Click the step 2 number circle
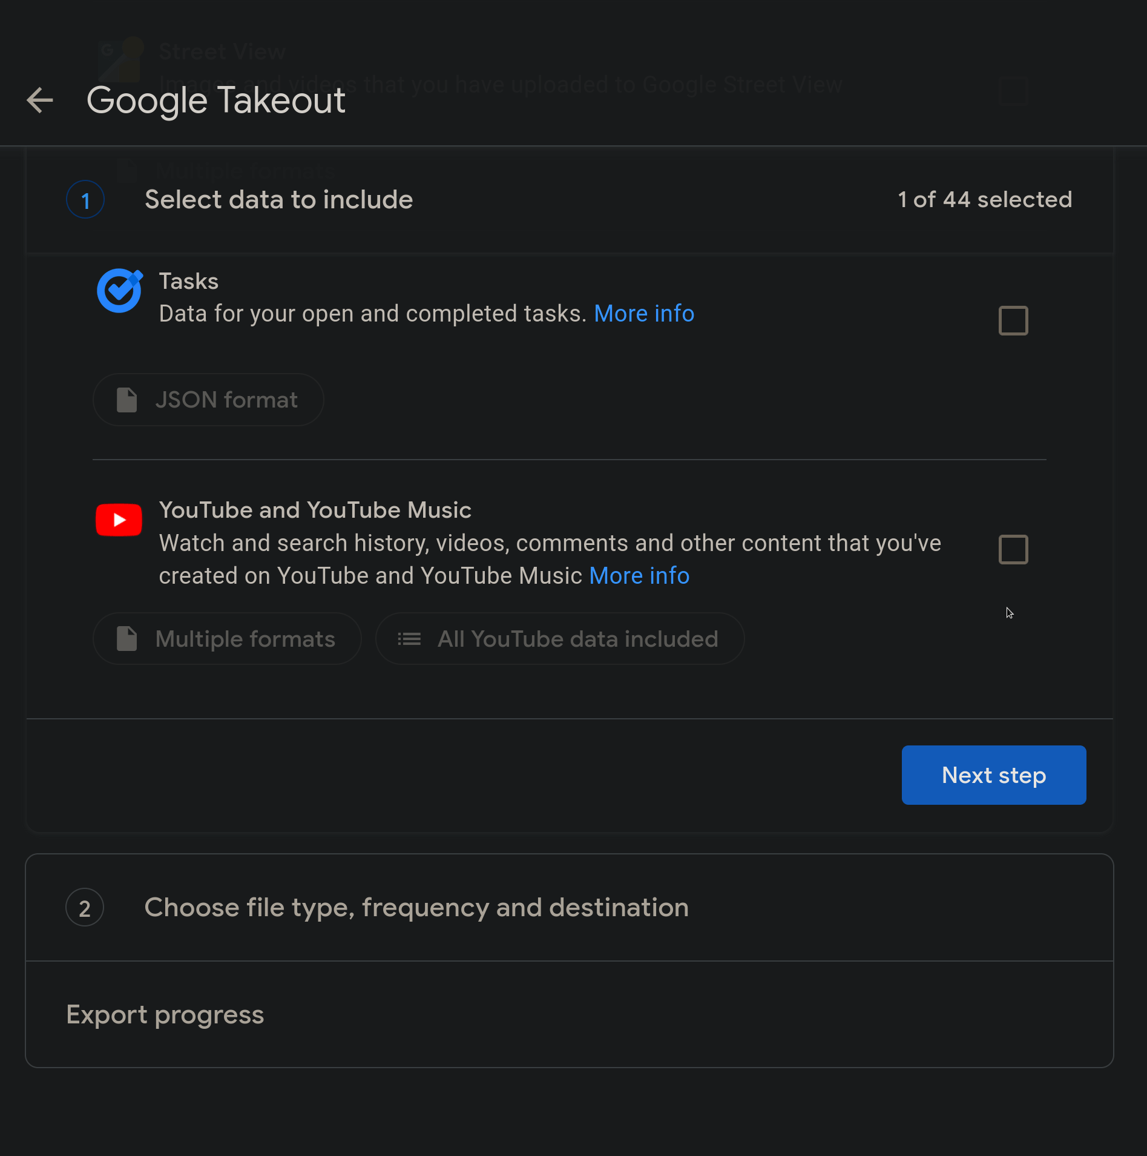Screen dimensions: 1147x1156 point(85,908)
